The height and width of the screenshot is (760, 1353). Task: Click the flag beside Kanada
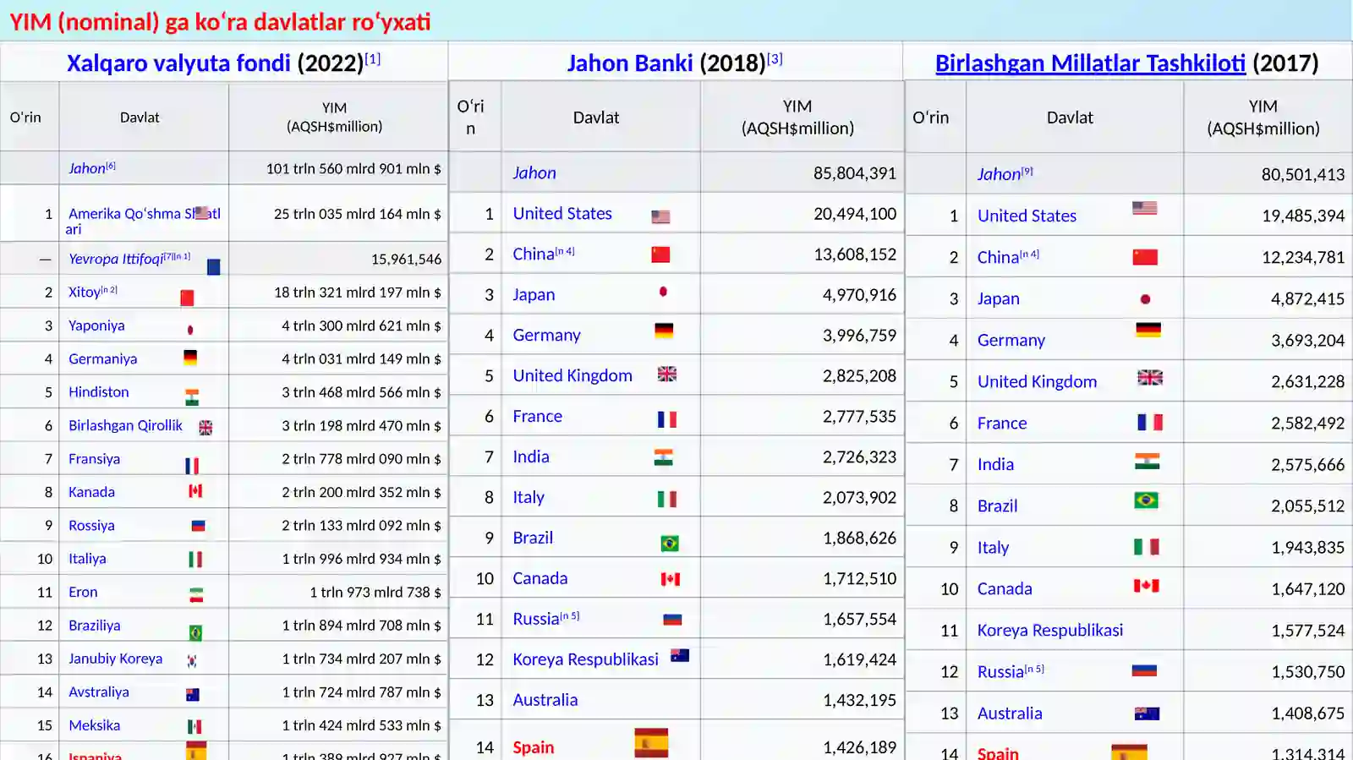(x=195, y=490)
